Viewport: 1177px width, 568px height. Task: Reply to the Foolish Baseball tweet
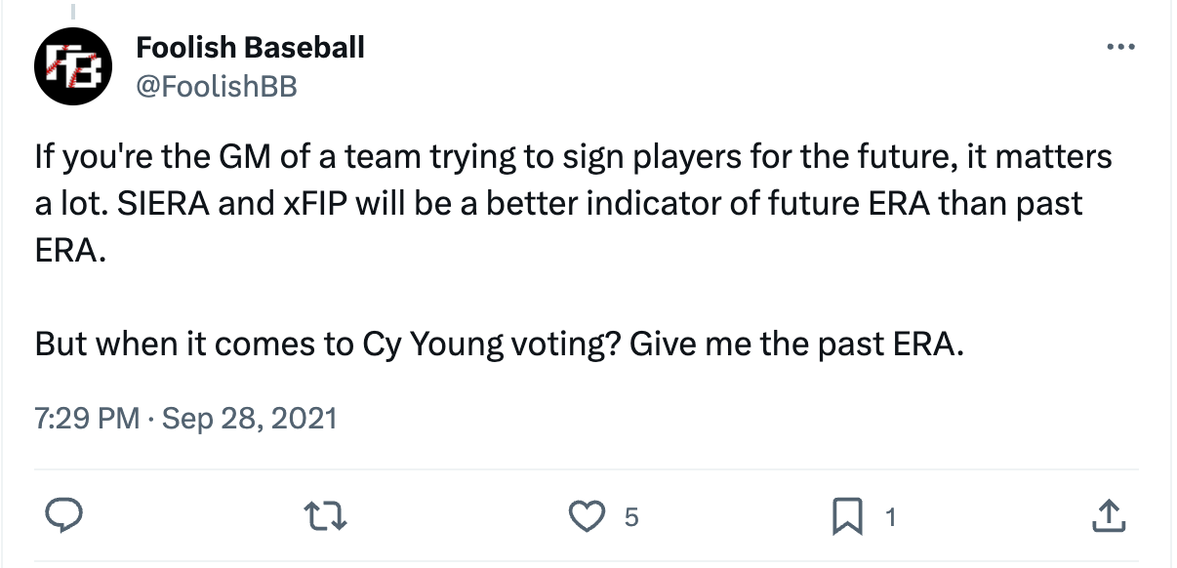62,516
